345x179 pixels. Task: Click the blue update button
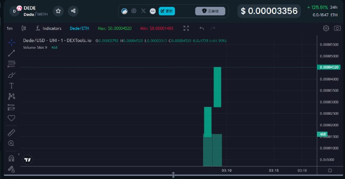(167, 11)
